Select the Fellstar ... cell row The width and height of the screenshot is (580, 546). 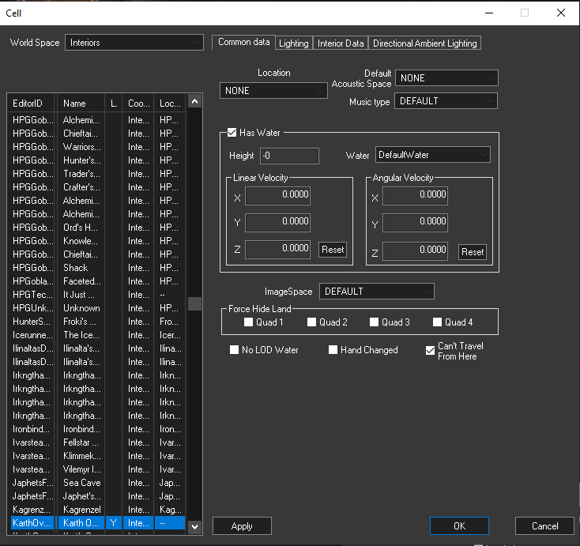(98, 442)
